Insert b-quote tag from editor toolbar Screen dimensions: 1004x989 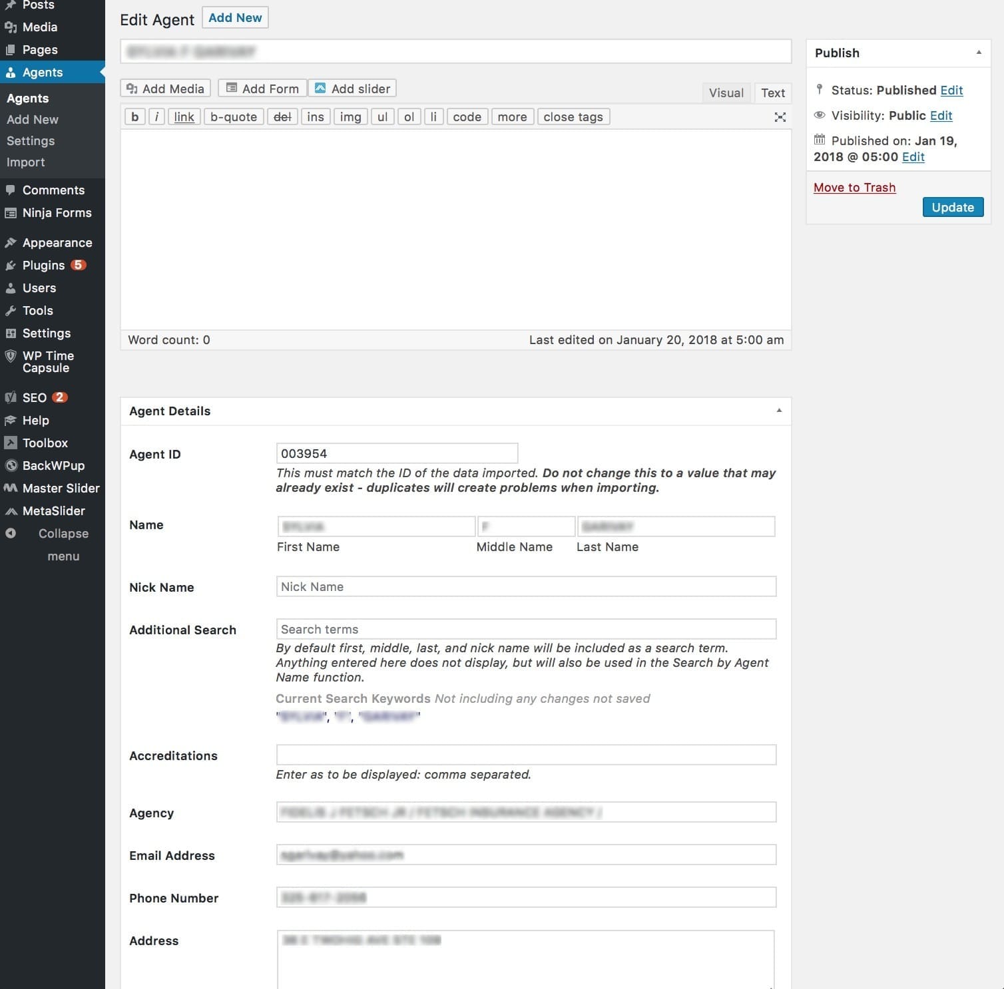click(233, 117)
